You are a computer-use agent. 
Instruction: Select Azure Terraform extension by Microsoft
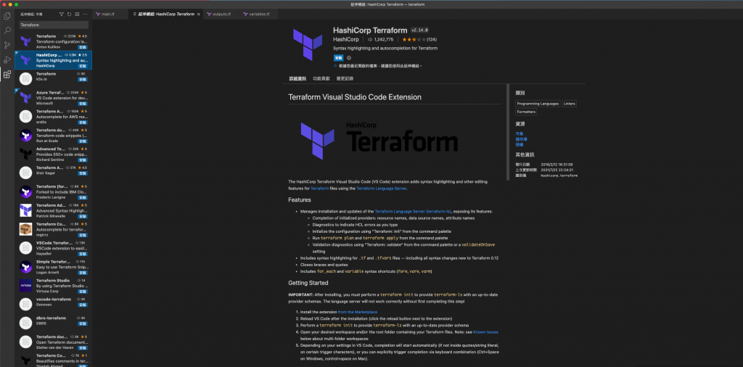coord(54,98)
